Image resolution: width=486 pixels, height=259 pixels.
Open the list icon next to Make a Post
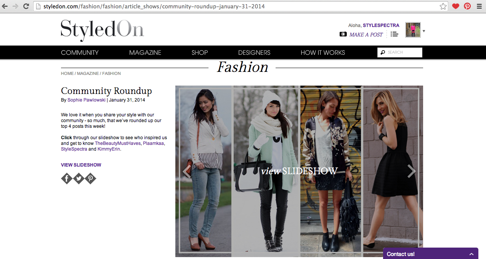[x=394, y=34]
